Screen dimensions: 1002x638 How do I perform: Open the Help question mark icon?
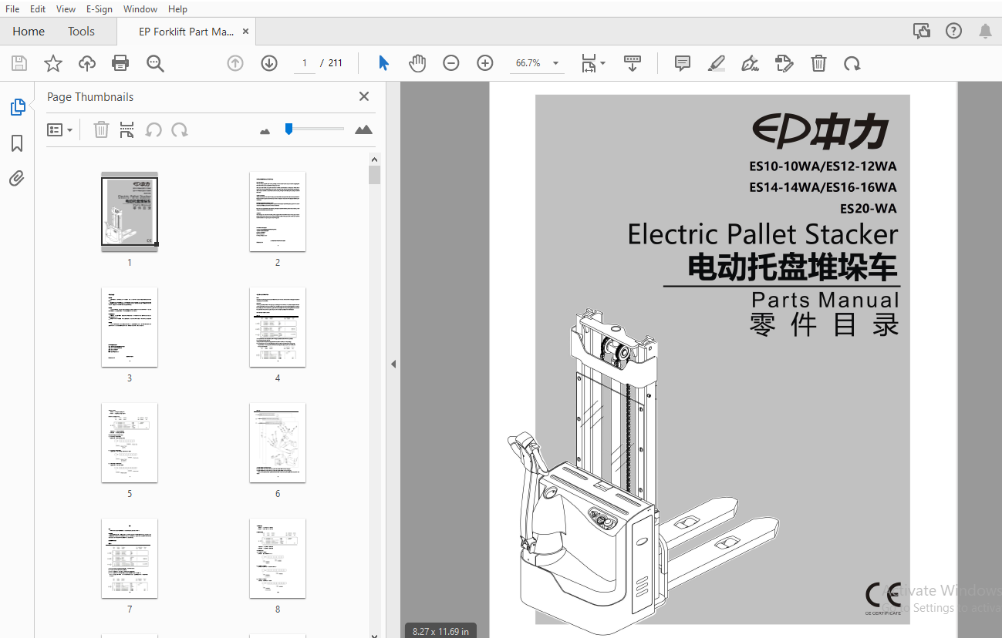[x=954, y=32]
